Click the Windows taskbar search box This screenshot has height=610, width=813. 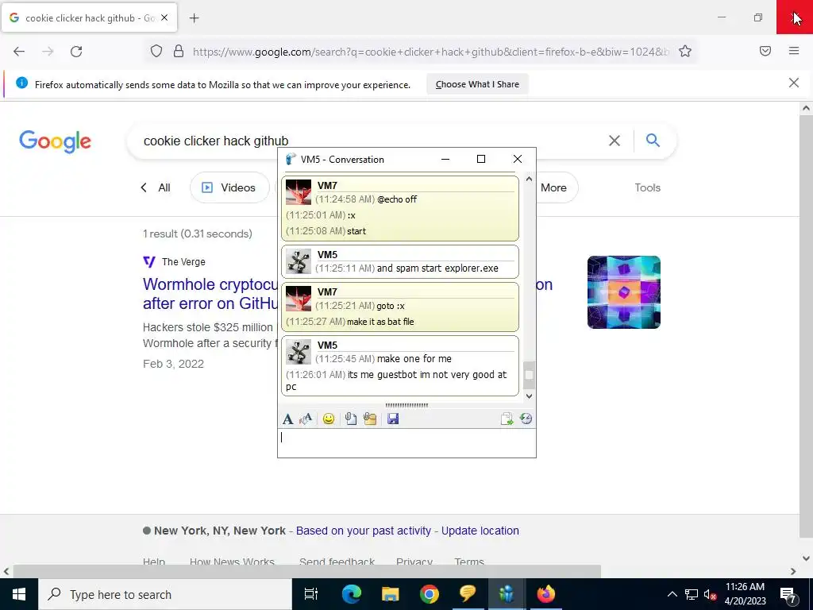[165, 594]
